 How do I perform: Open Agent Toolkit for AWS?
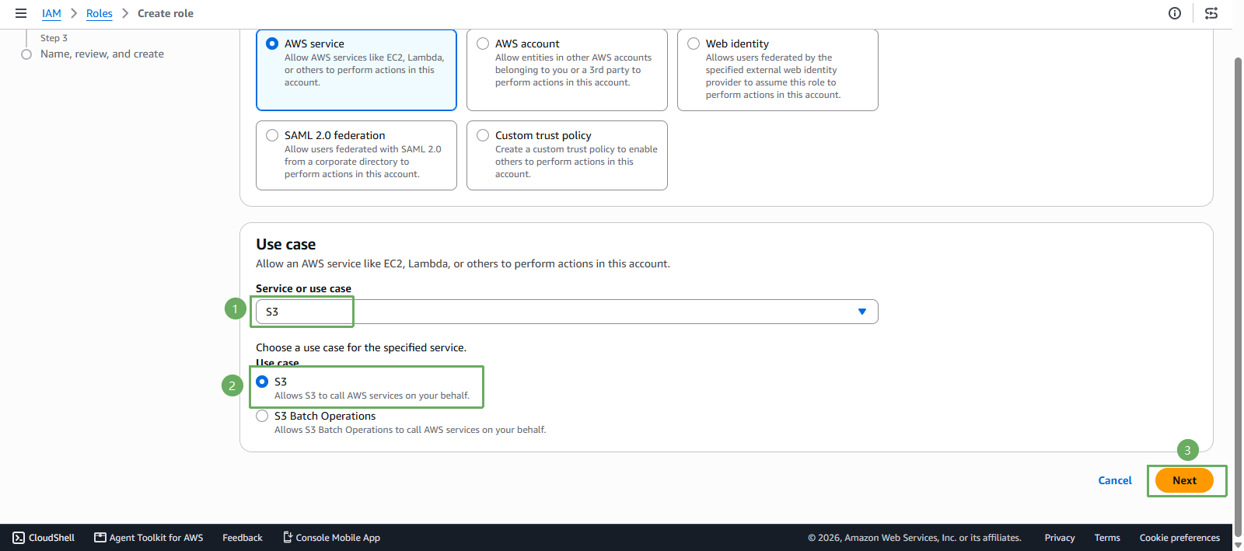pos(149,538)
